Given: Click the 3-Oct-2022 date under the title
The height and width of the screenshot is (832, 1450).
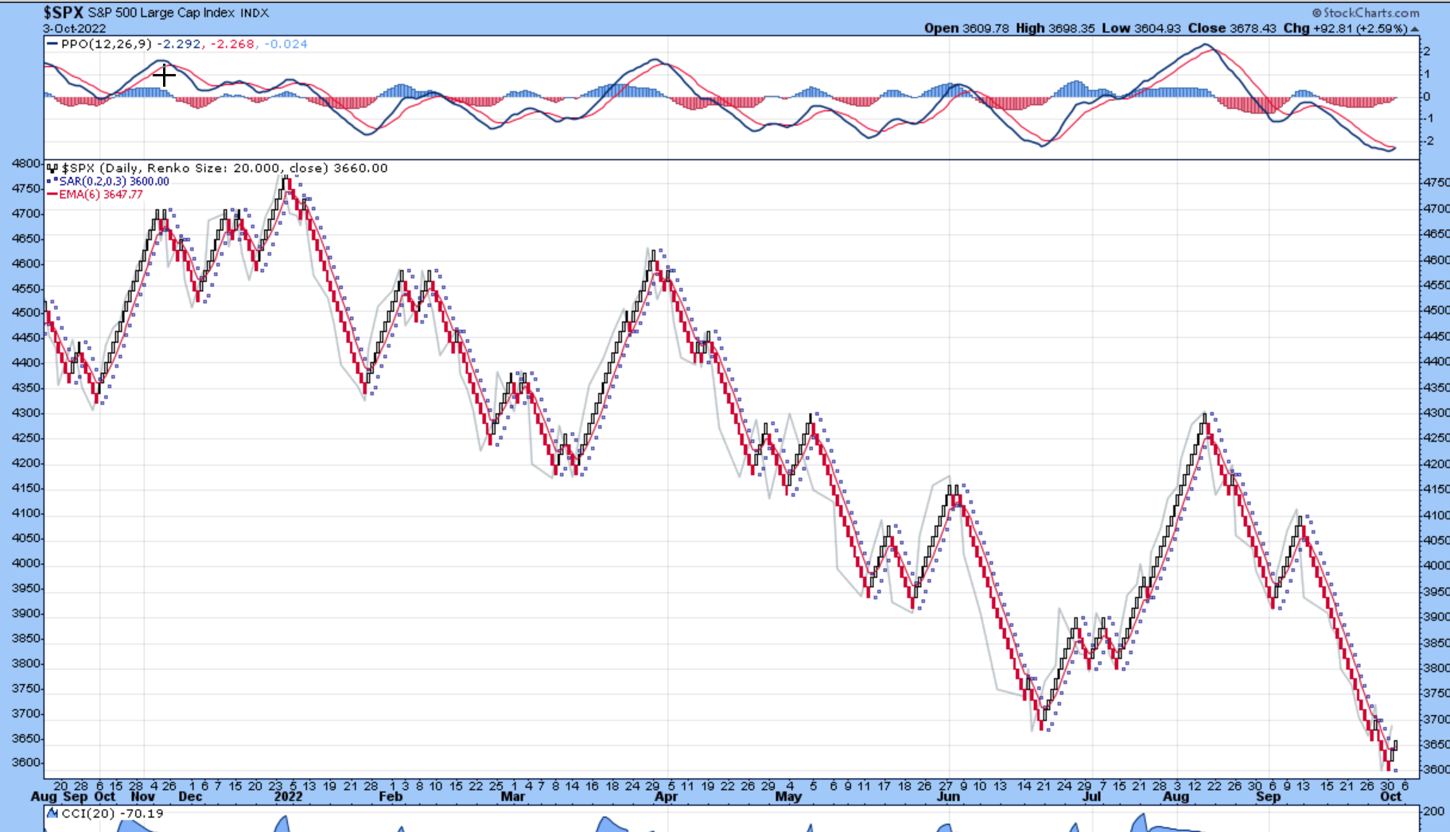Looking at the screenshot, I should (x=75, y=28).
